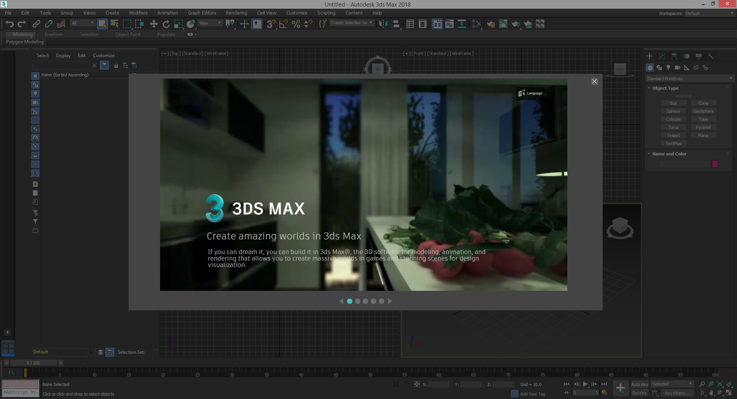Switch to the Object Paint ribbon tab
Image resolution: width=737 pixels, height=399 pixels.
[128, 35]
